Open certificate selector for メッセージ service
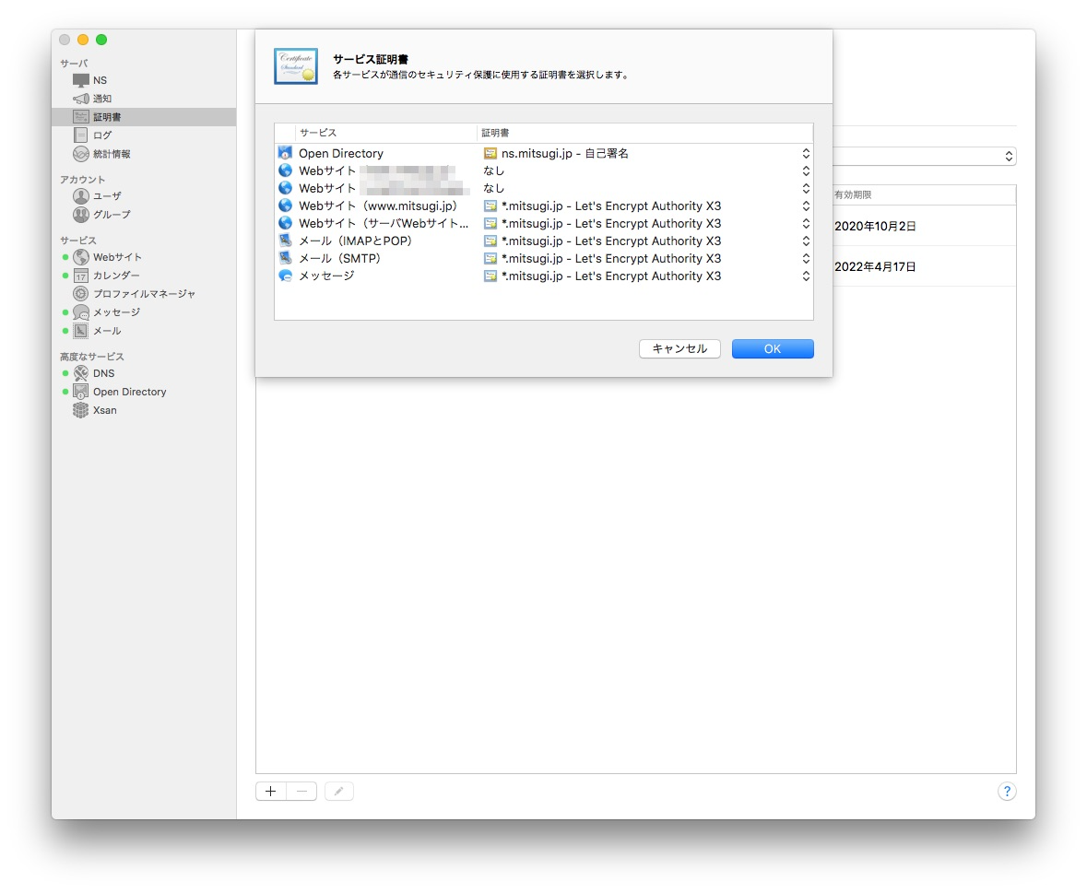 pos(805,276)
